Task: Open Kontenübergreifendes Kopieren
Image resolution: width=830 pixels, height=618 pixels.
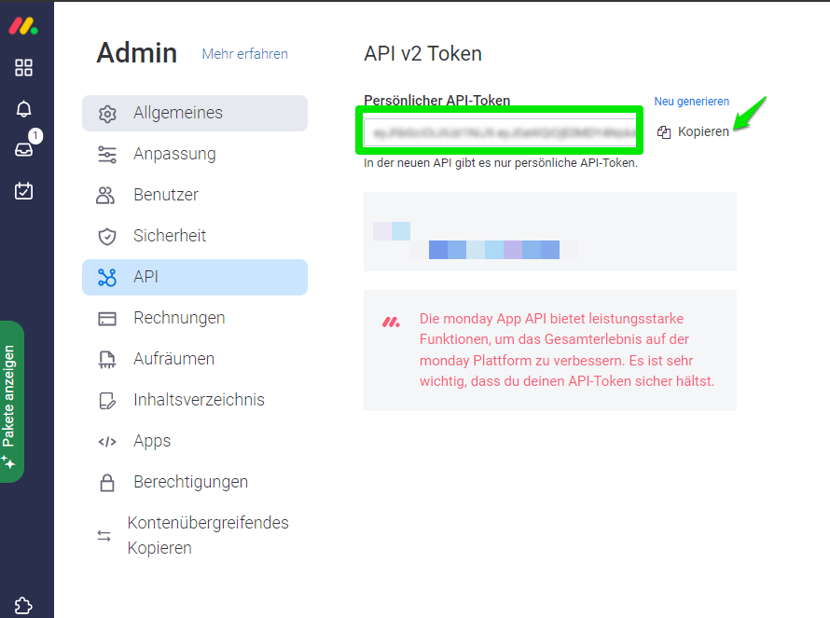Action: tap(195, 535)
